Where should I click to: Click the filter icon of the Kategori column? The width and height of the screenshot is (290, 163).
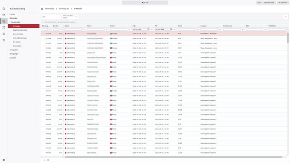pyautogui.click(x=220, y=29)
